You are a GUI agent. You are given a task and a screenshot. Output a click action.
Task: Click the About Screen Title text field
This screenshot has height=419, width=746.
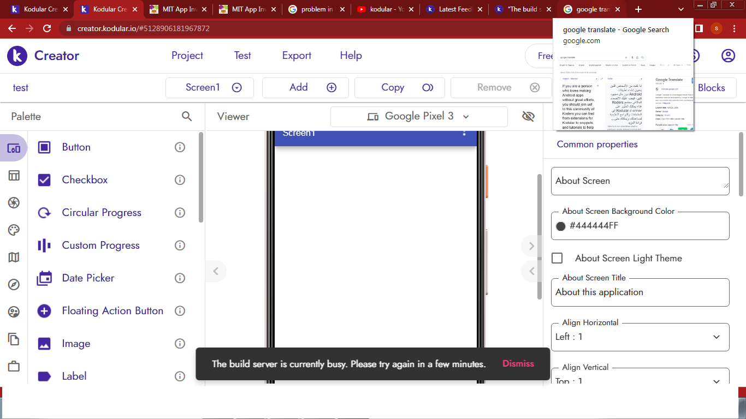point(640,292)
